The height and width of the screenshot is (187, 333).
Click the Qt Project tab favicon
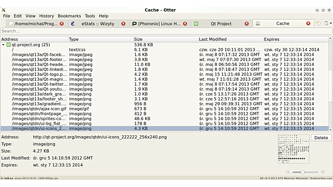coord(196,24)
